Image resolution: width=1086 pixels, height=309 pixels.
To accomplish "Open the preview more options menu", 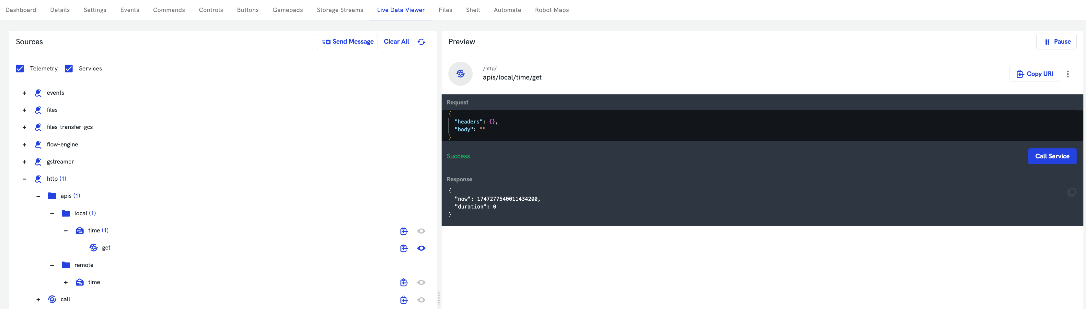I will (x=1068, y=74).
